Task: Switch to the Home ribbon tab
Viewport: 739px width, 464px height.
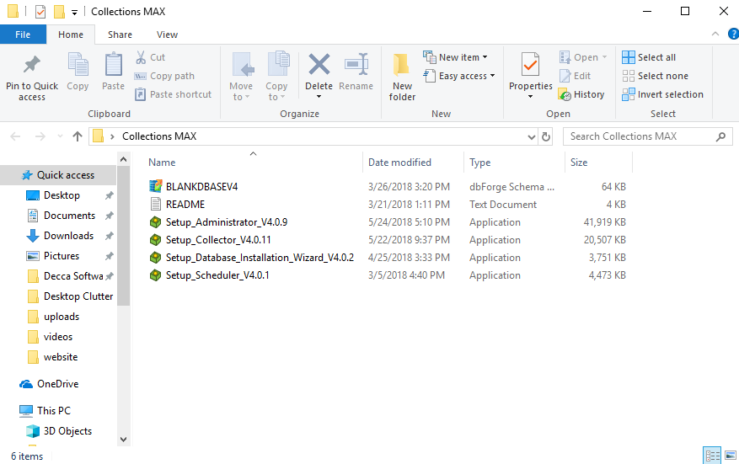Action: (x=71, y=35)
